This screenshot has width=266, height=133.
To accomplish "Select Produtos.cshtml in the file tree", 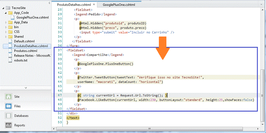I will point(26,51).
